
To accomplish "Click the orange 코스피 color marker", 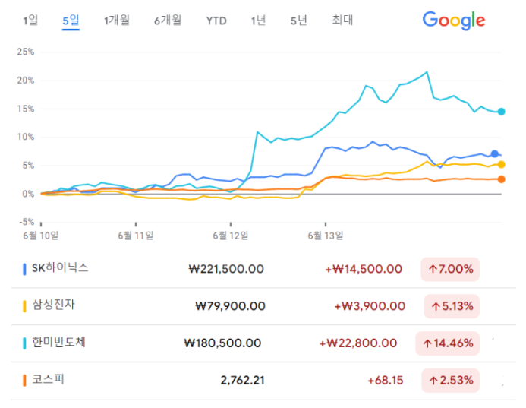I will (24, 381).
